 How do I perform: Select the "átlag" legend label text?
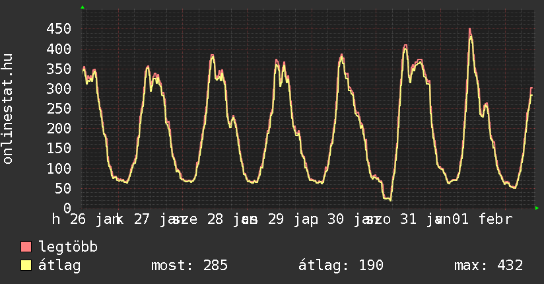pos(60,266)
